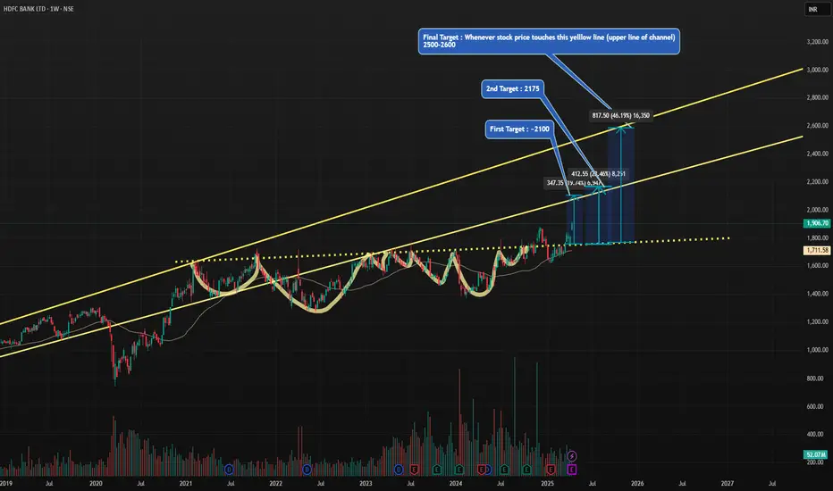Select the Final Target callout annotation
The width and height of the screenshot is (833, 491).
pyautogui.click(x=549, y=41)
